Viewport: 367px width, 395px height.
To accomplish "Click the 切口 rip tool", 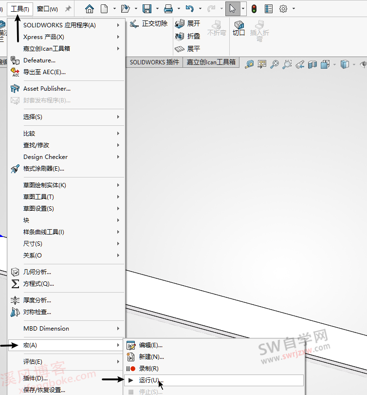I will coord(239,28).
